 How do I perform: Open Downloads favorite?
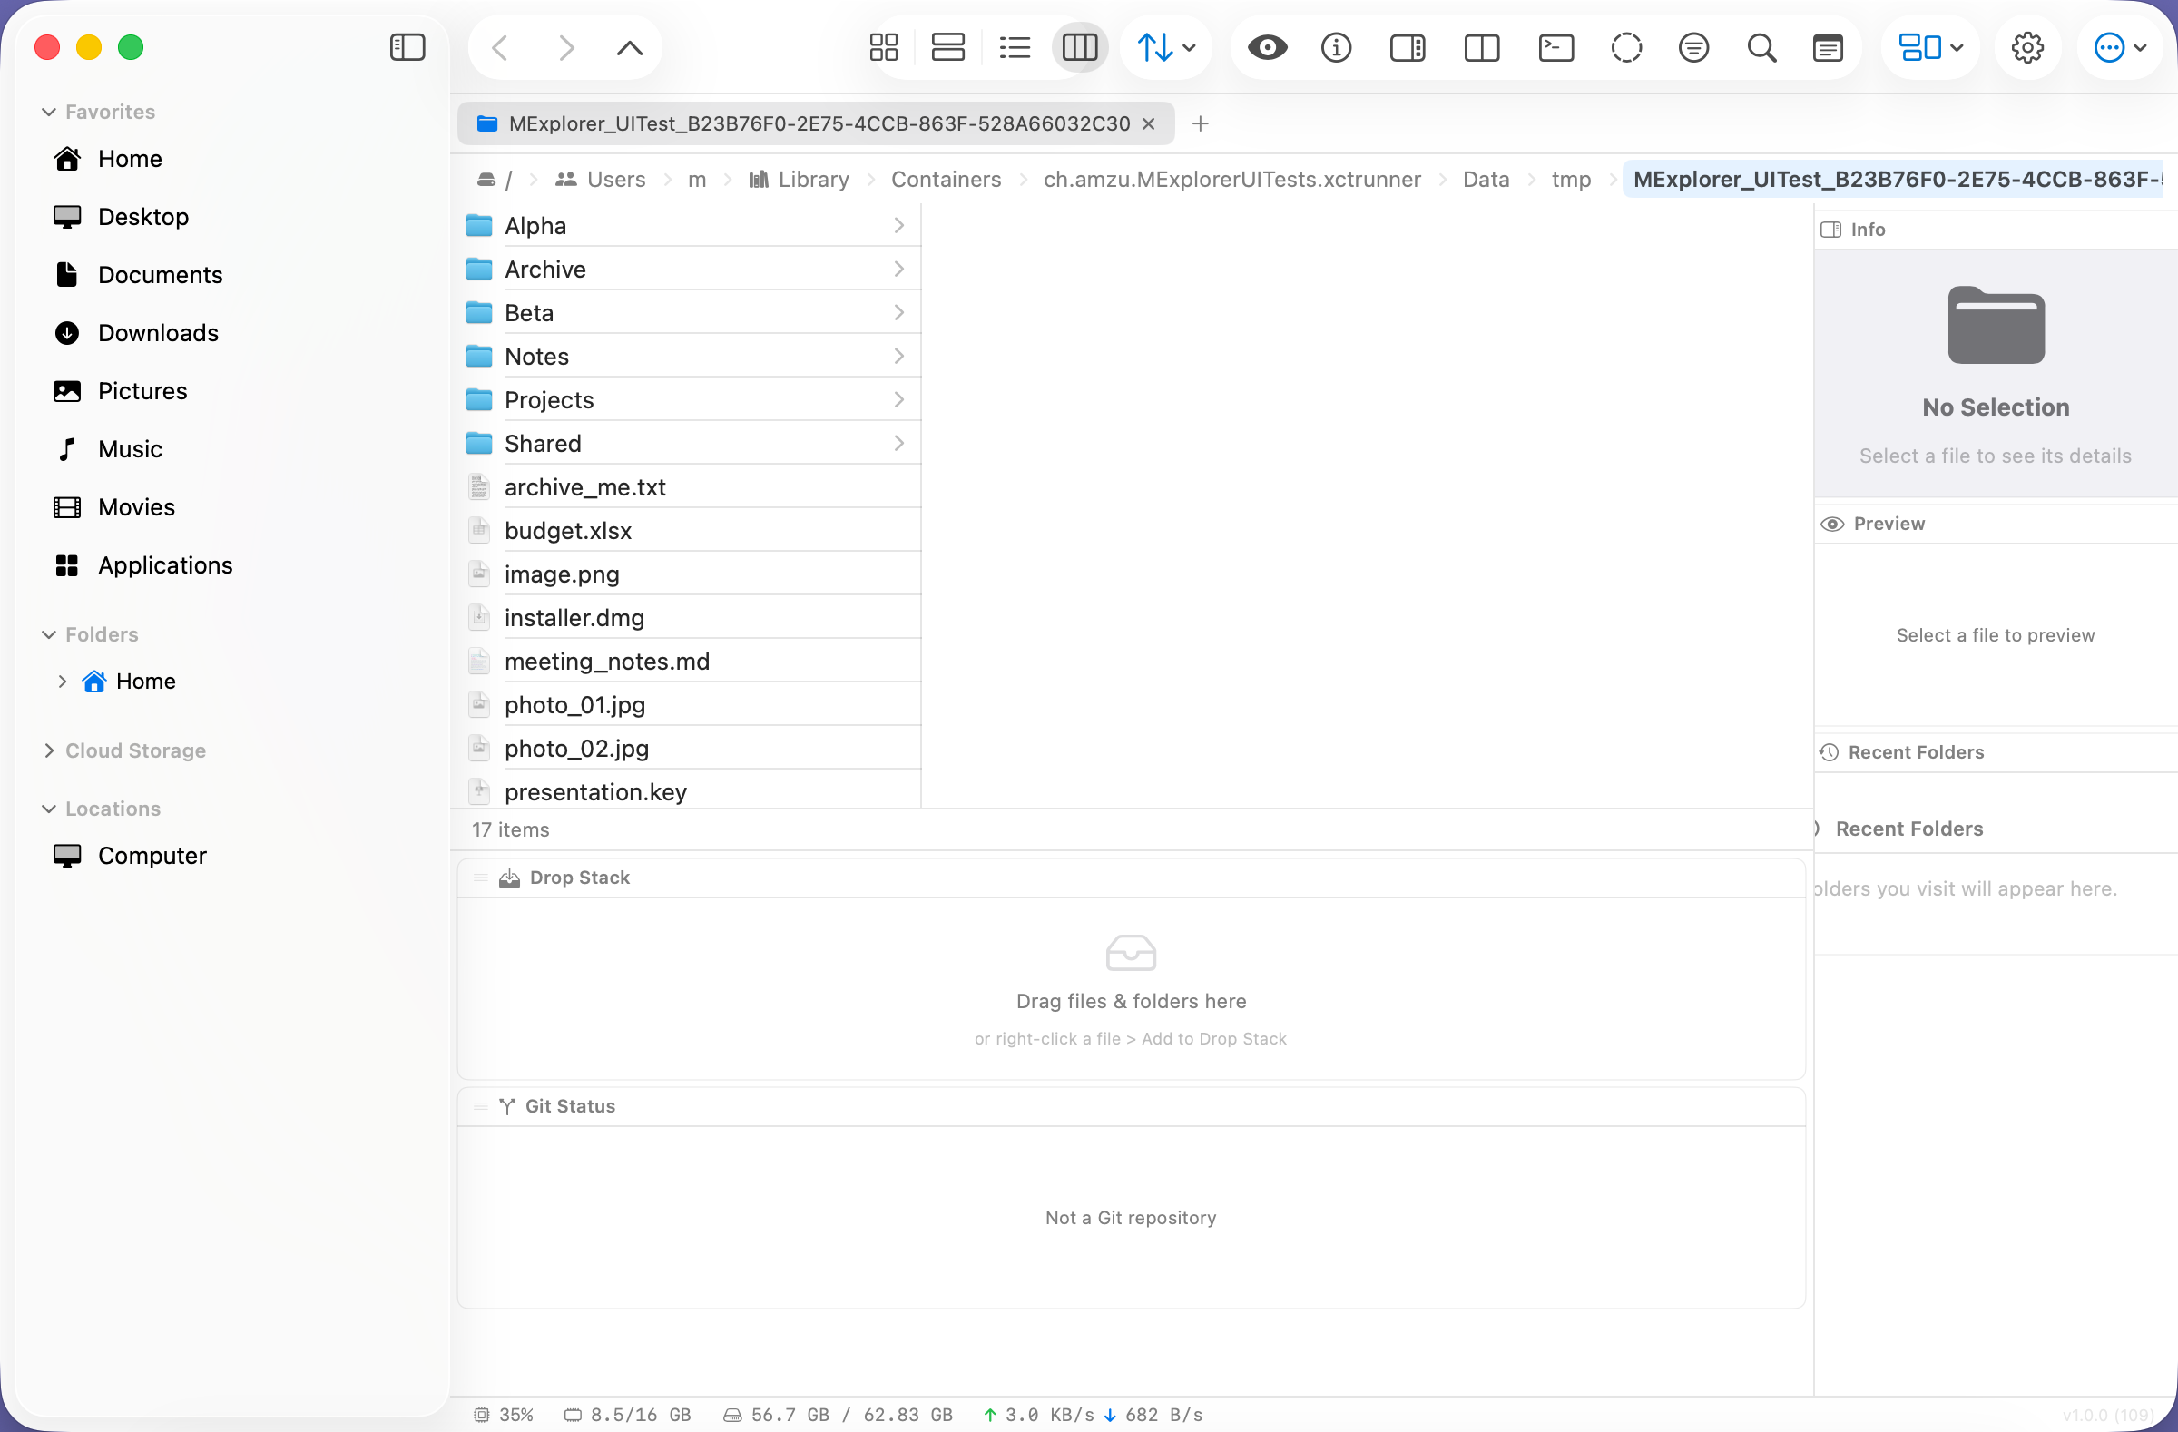(157, 333)
